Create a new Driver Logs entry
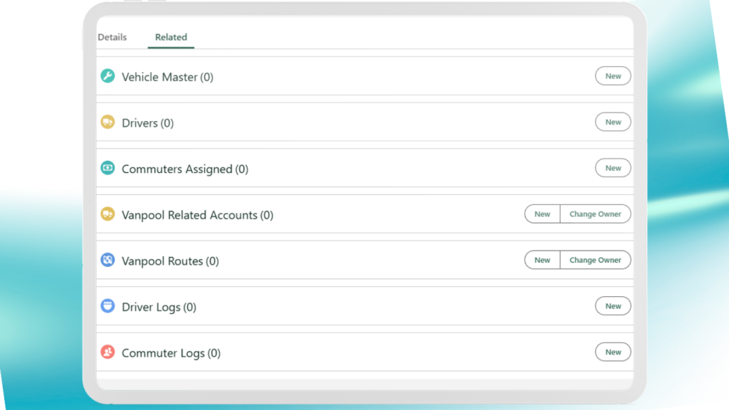Viewport: 729px width, 410px height. tap(613, 306)
